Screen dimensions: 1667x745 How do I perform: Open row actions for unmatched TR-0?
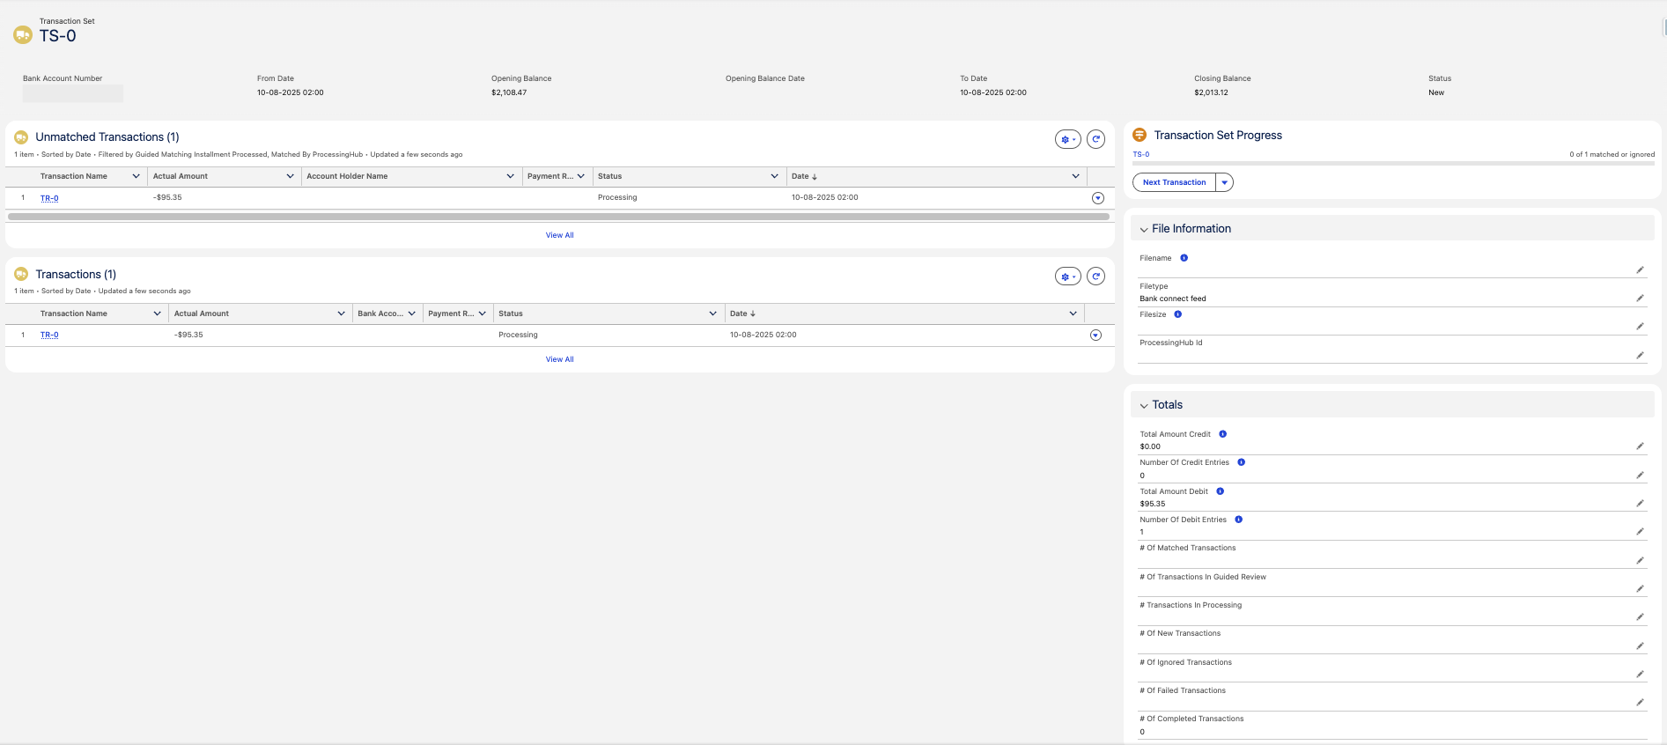coord(1097,198)
